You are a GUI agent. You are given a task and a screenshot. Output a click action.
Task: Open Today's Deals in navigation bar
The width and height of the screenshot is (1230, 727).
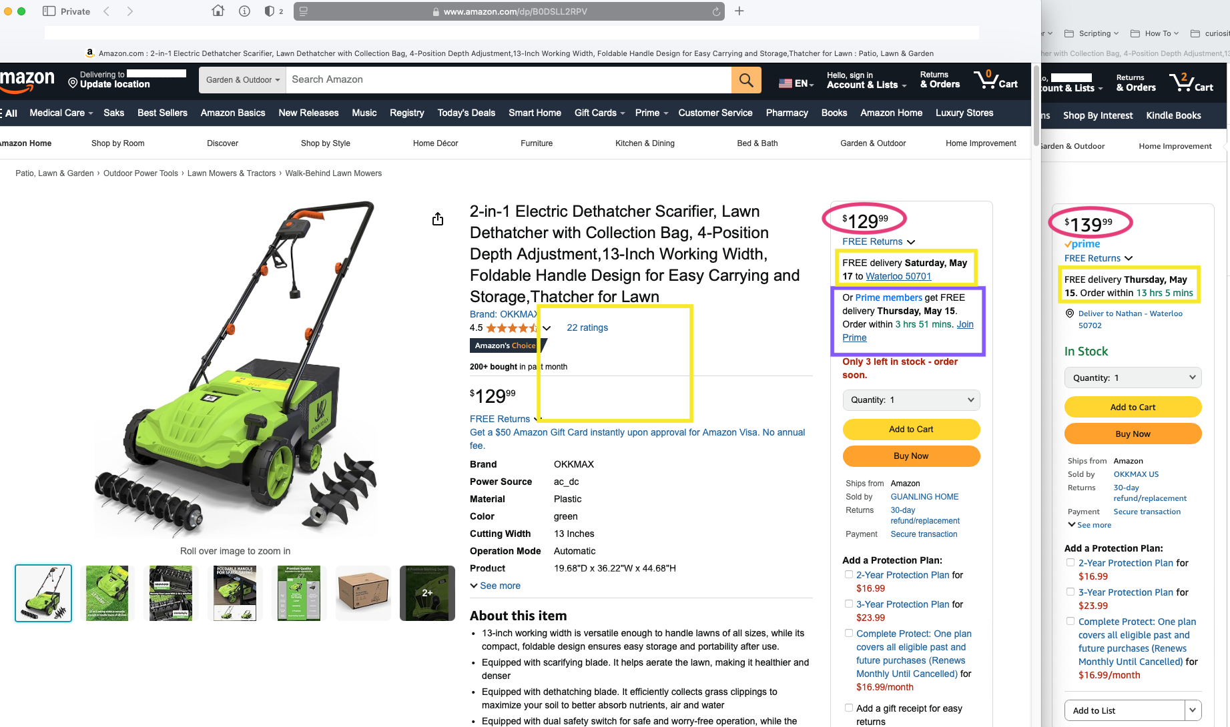click(466, 113)
